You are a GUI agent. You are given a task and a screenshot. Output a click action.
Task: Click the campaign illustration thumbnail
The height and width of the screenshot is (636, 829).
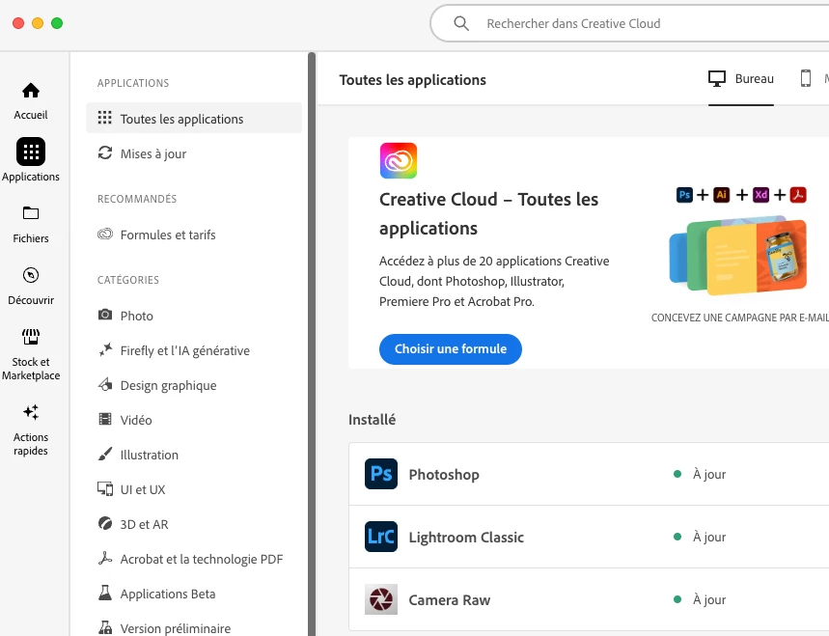(738, 255)
